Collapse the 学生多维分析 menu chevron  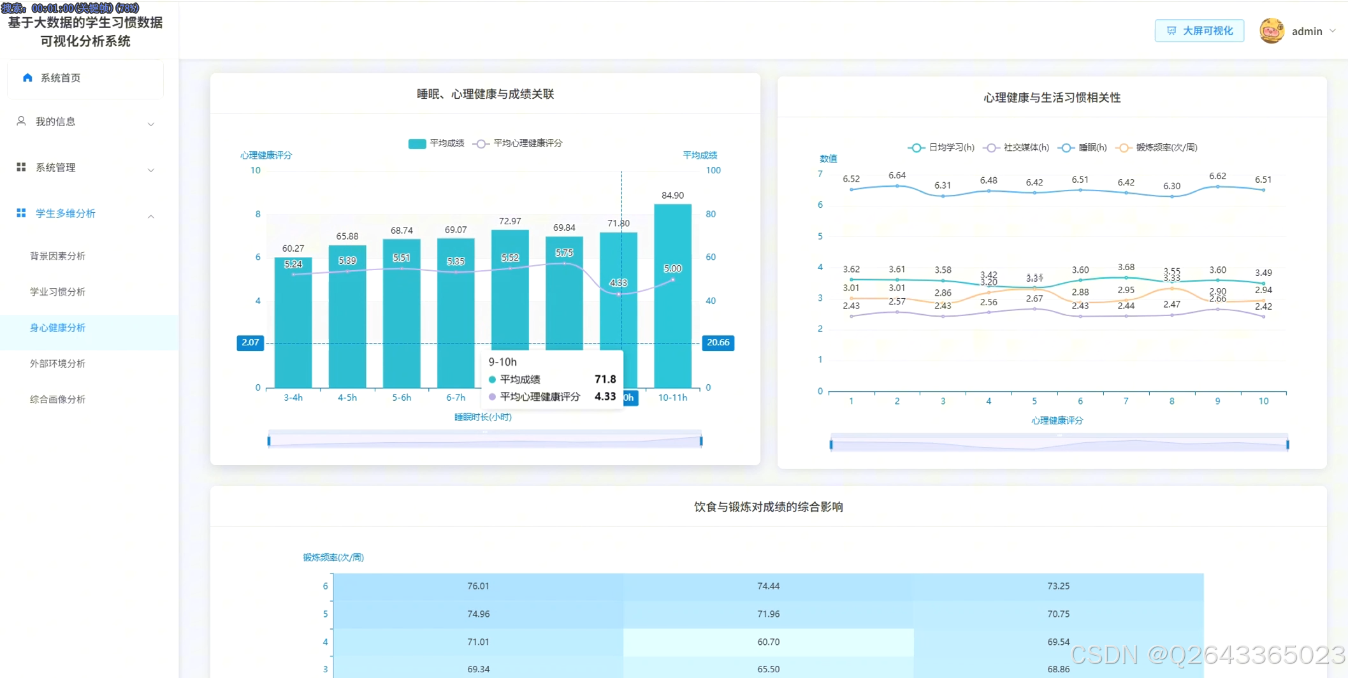pyautogui.click(x=151, y=217)
